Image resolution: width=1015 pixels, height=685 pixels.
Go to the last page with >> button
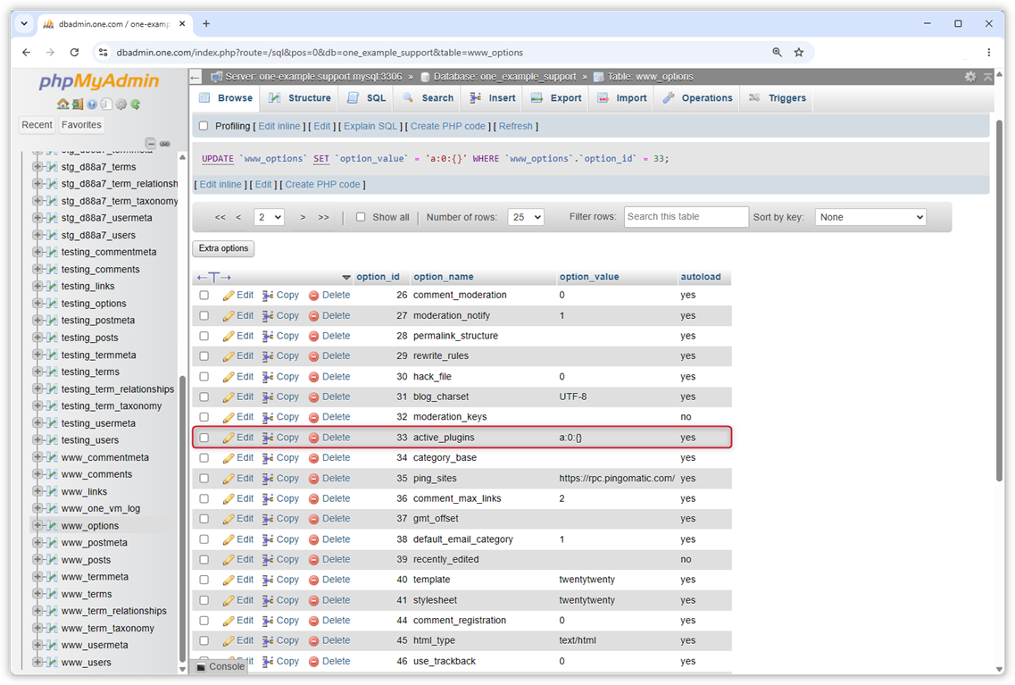(324, 218)
